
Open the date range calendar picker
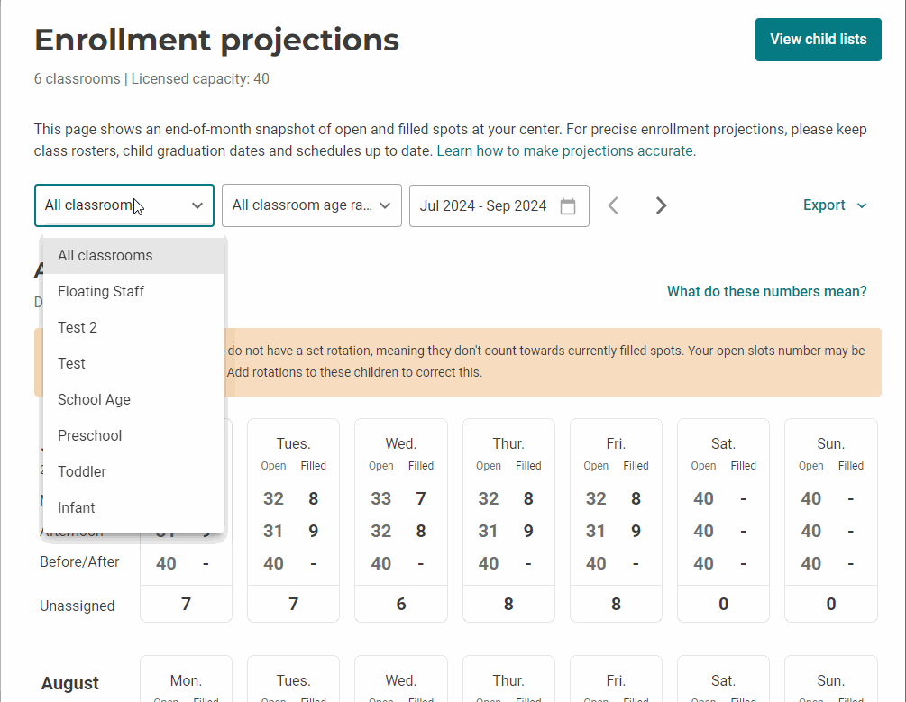(x=567, y=205)
